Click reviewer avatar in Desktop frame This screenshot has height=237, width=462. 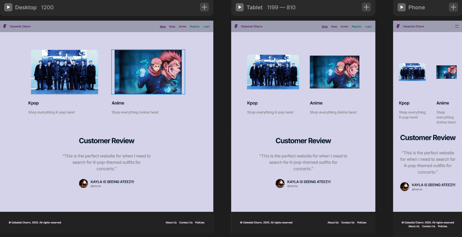(83, 183)
